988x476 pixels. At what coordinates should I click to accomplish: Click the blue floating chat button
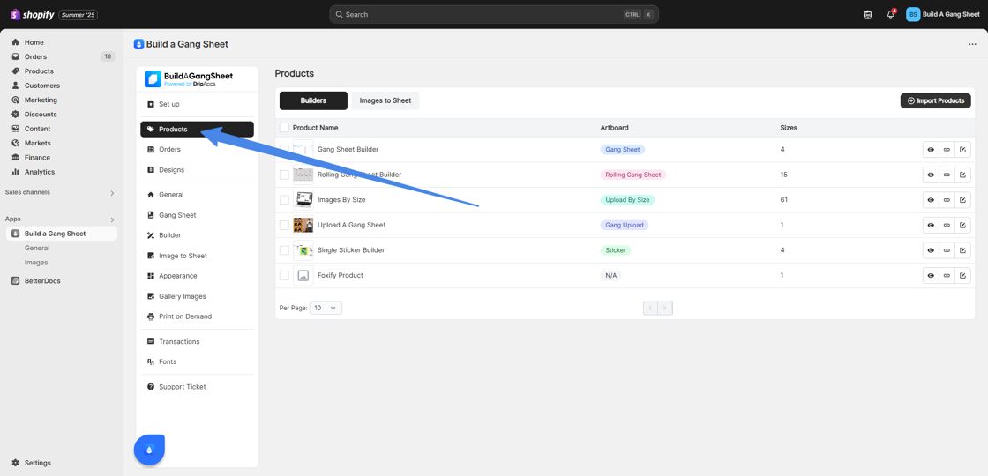(149, 450)
